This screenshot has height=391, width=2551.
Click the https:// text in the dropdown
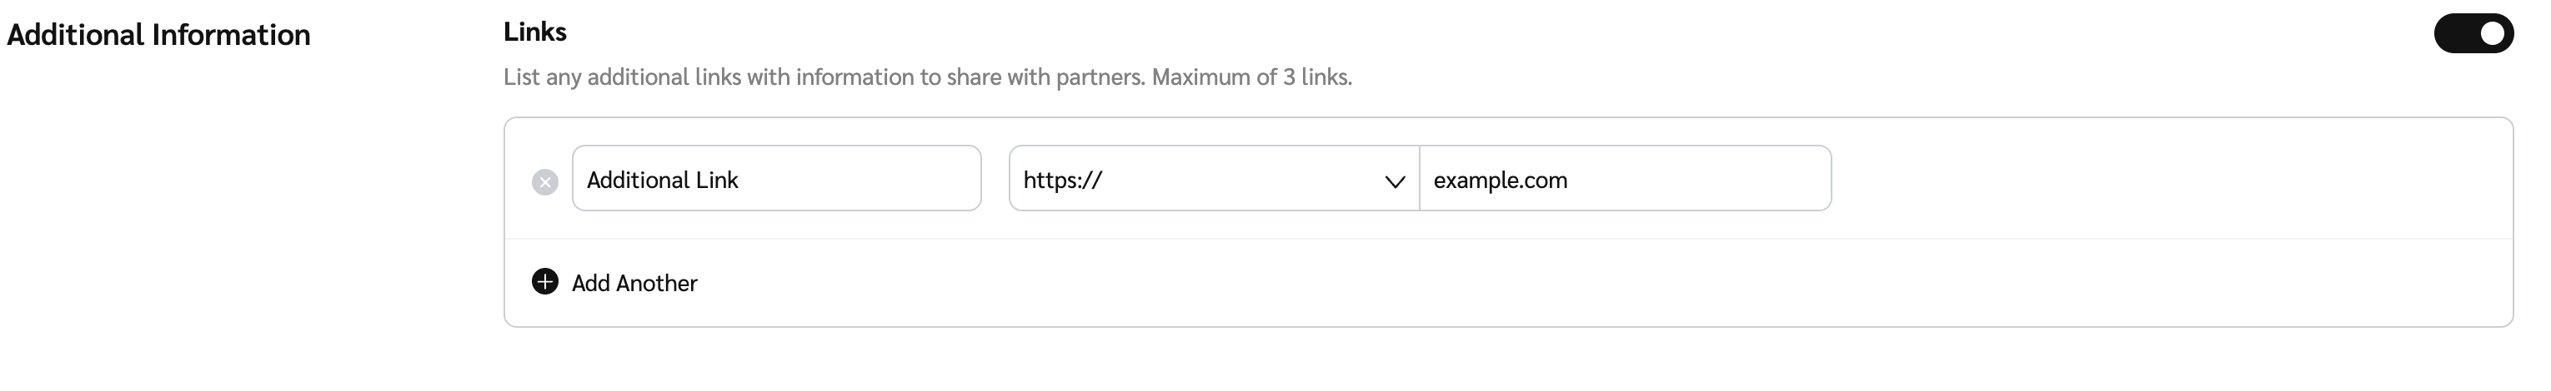coord(1063,181)
